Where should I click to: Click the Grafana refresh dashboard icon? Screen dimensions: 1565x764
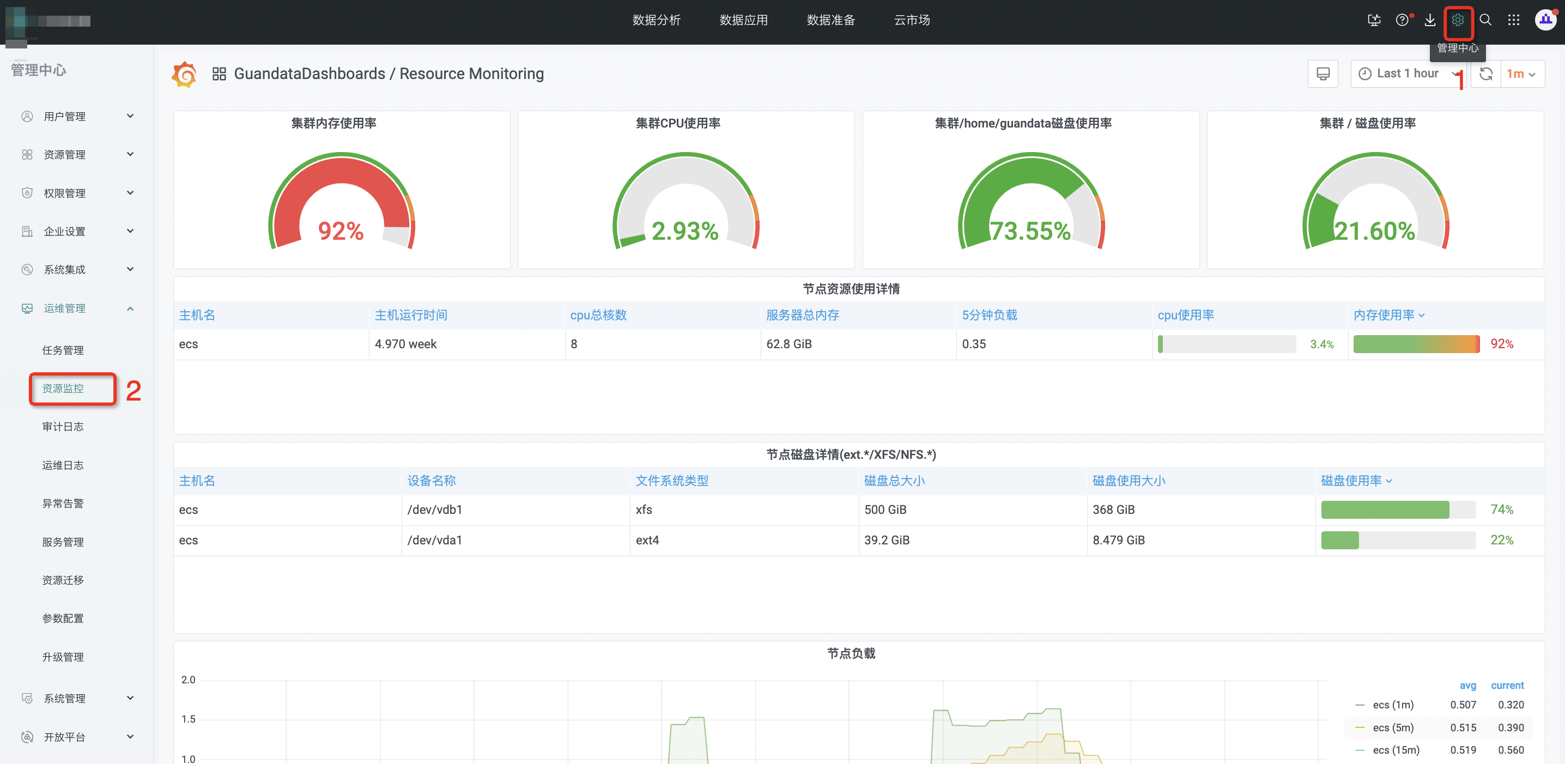pyautogui.click(x=1486, y=74)
